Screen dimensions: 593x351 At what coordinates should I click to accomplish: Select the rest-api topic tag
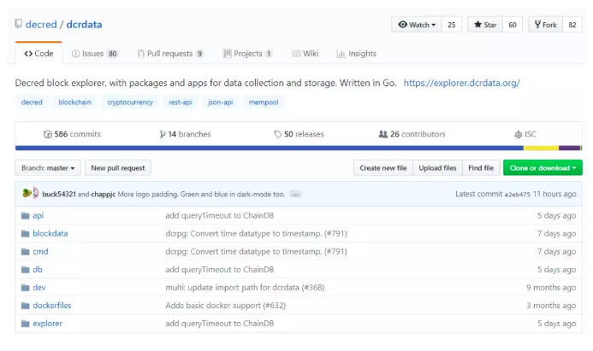pyautogui.click(x=180, y=102)
